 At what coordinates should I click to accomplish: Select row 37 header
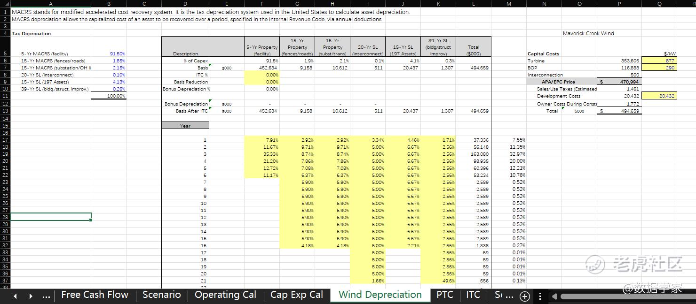coord(5,281)
